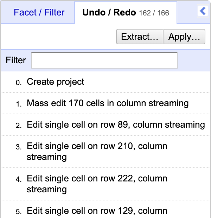Revert to step 0 Create project
211x218 pixels.
[x=105, y=82]
